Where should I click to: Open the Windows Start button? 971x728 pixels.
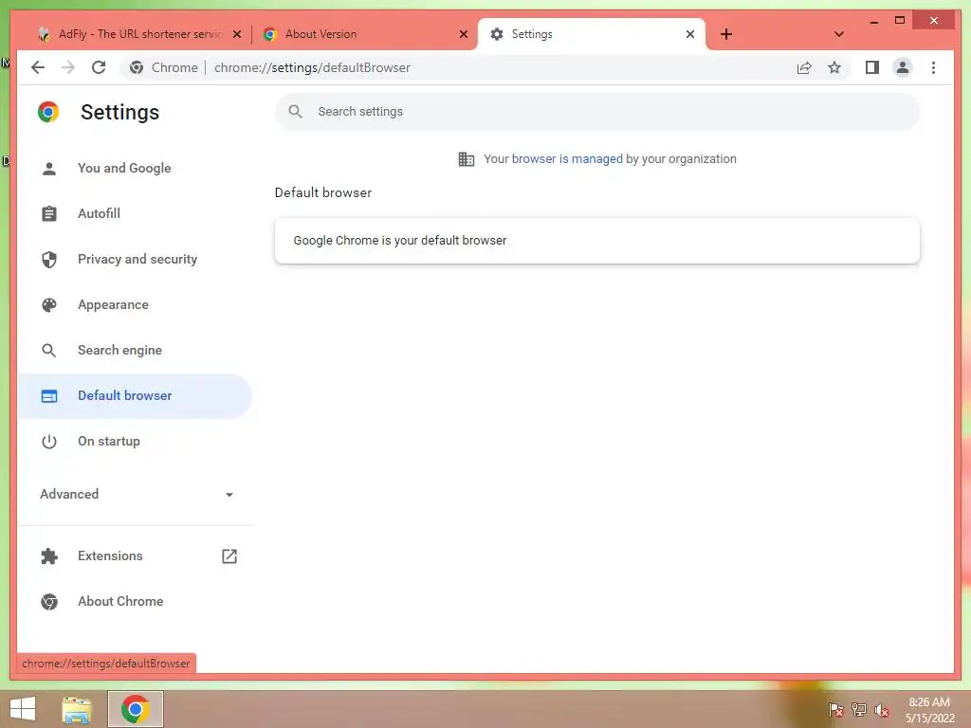pyautogui.click(x=23, y=709)
